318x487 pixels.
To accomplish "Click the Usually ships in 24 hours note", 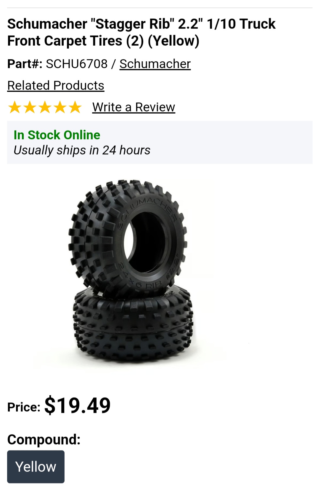I will coord(82,150).
